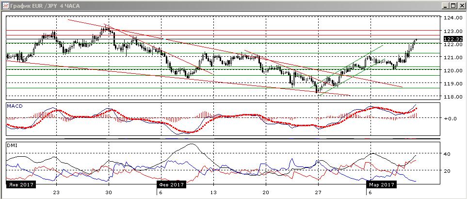467x199 pixels.
Task: Click the 'Янв 2017' month marker
Action: (x=21, y=185)
